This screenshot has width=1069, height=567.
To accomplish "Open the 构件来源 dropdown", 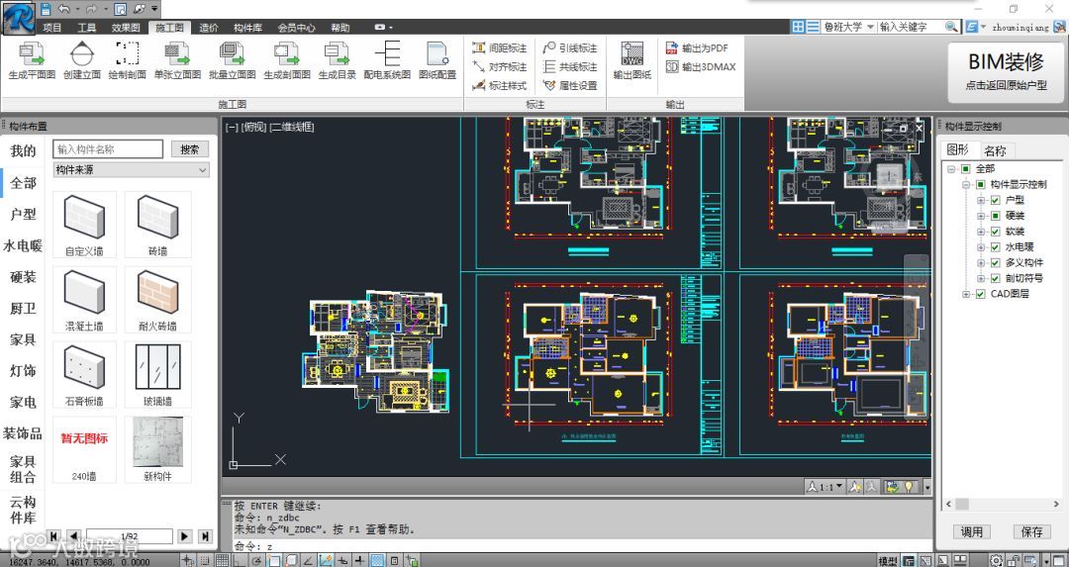I will pyautogui.click(x=131, y=169).
